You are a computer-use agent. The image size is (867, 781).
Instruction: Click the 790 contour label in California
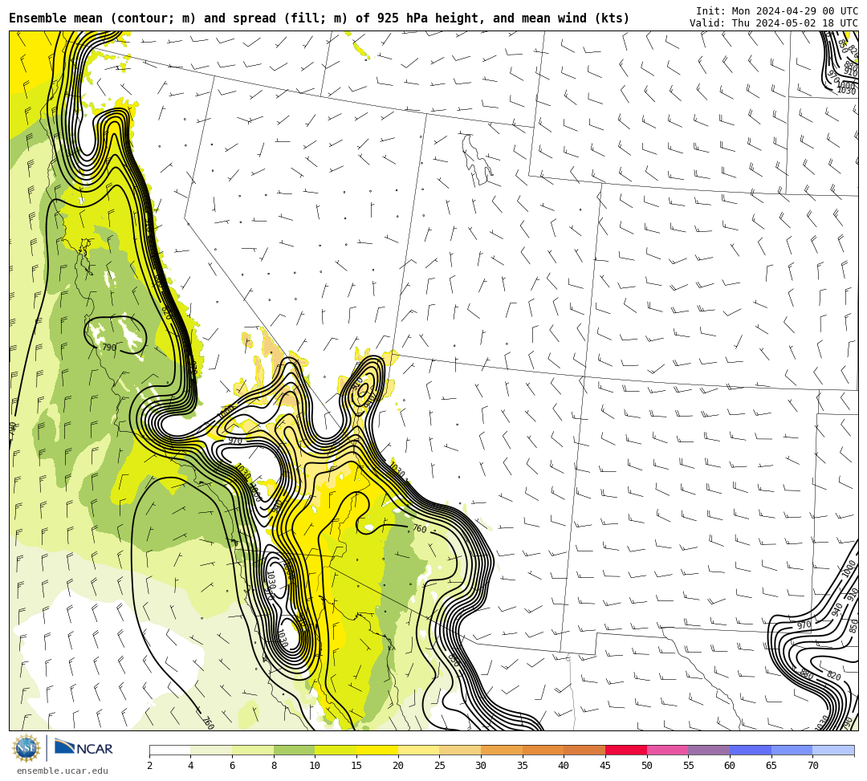coord(109,347)
